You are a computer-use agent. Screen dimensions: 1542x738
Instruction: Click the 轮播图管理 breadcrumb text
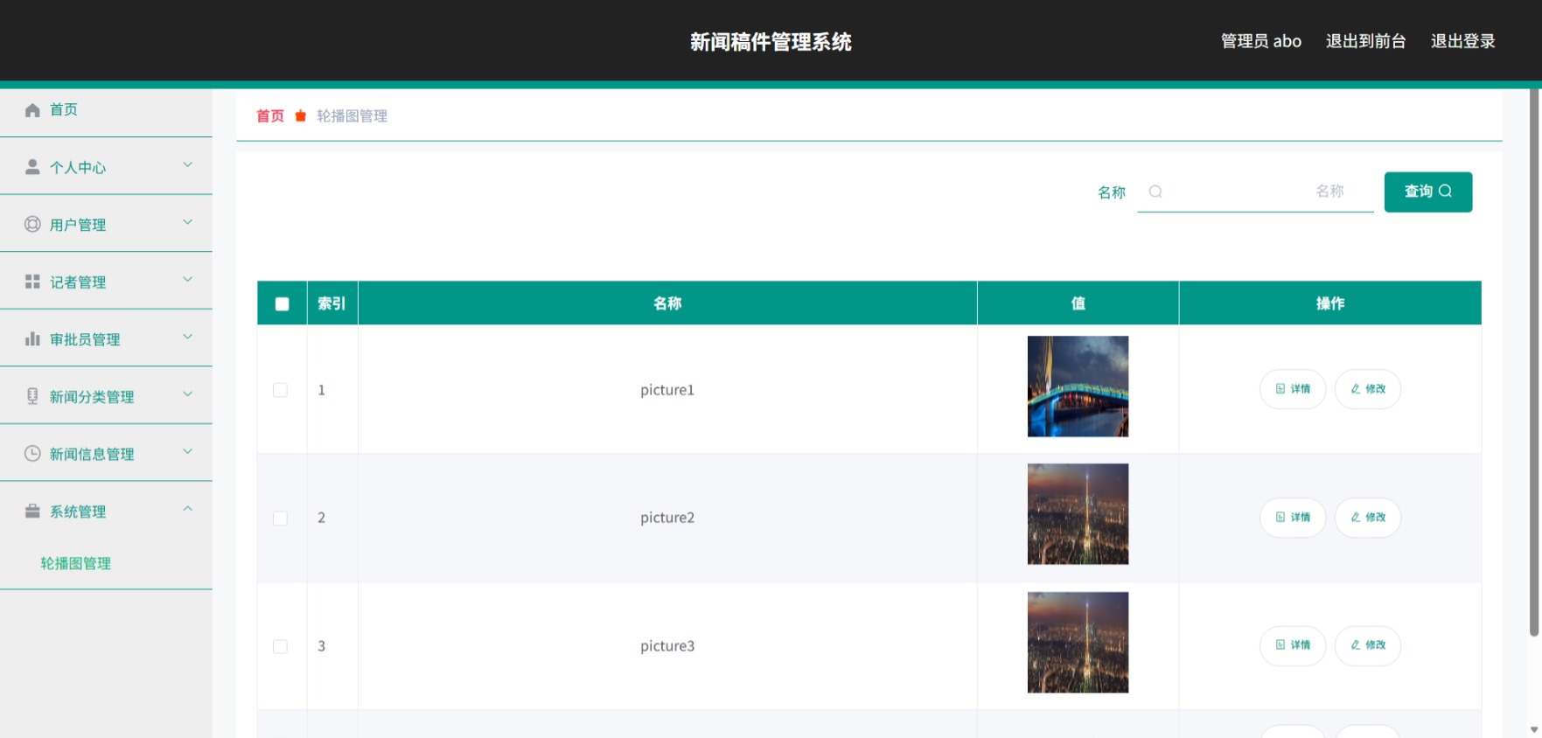[x=352, y=115]
